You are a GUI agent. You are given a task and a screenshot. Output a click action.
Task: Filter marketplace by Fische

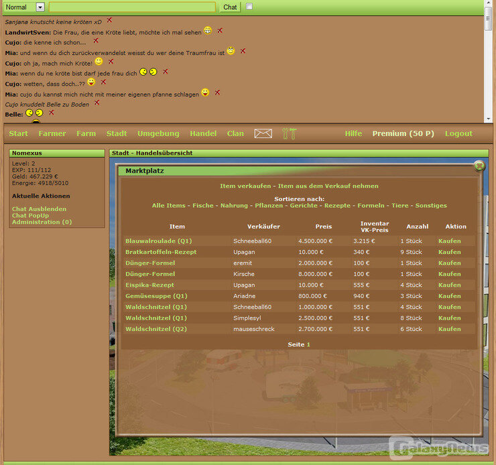click(203, 206)
